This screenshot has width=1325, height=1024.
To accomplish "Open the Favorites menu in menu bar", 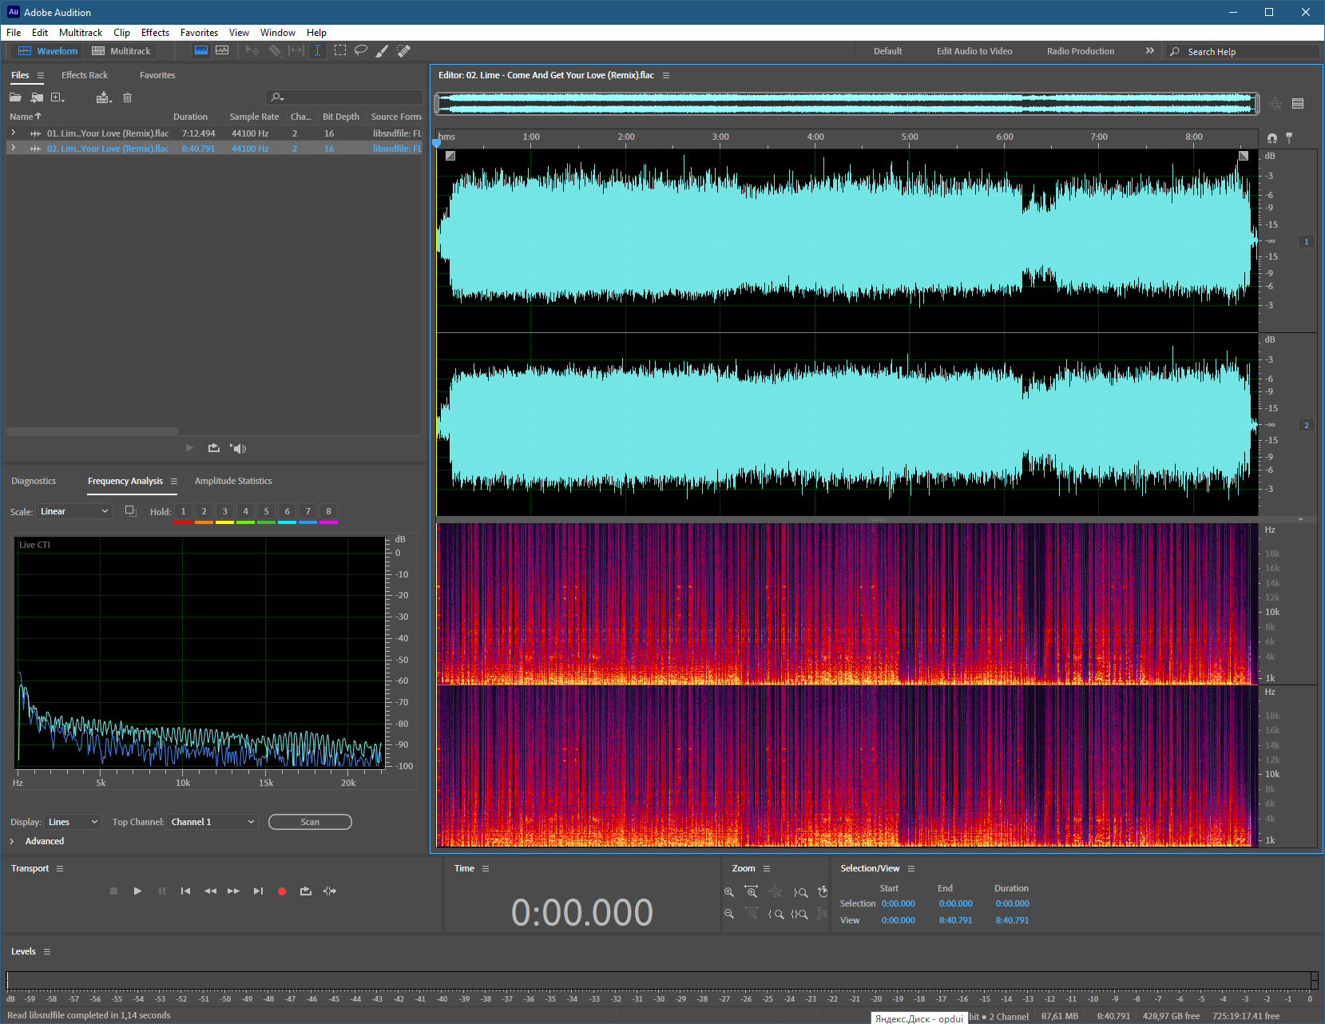I will pyautogui.click(x=199, y=33).
